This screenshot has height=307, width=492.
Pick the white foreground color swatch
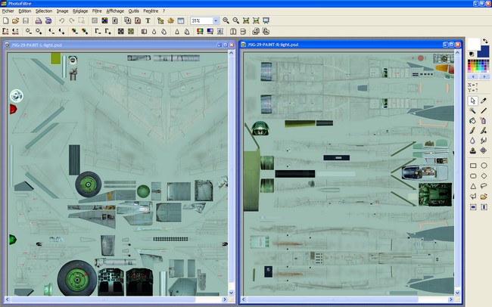(x=474, y=44)
